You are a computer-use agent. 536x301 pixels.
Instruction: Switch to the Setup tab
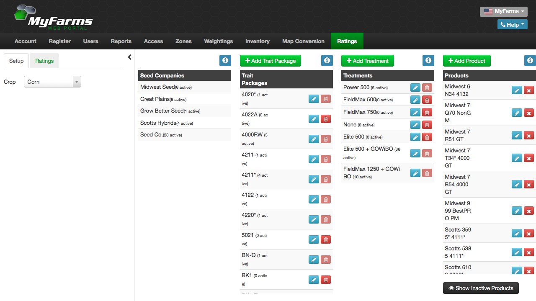pos(16,61)
